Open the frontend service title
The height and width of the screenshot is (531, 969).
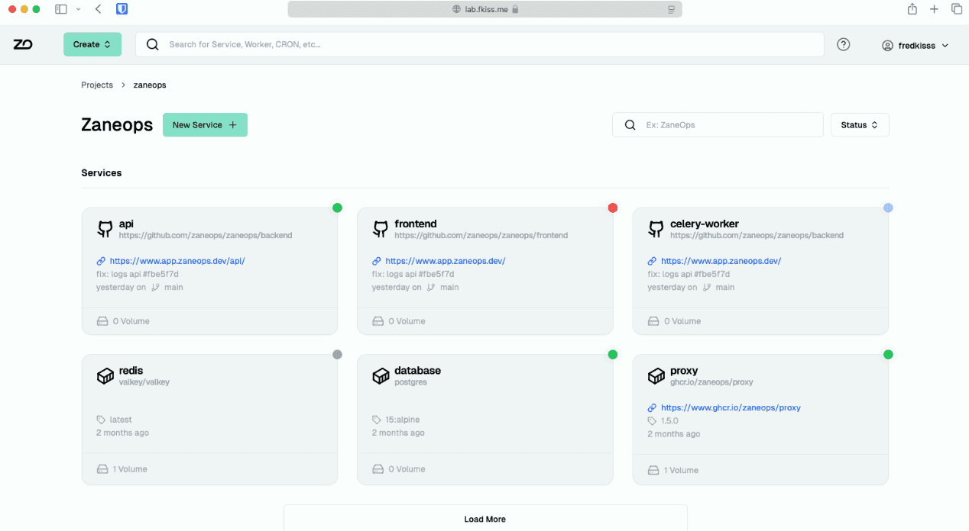[x=416, y=224]
